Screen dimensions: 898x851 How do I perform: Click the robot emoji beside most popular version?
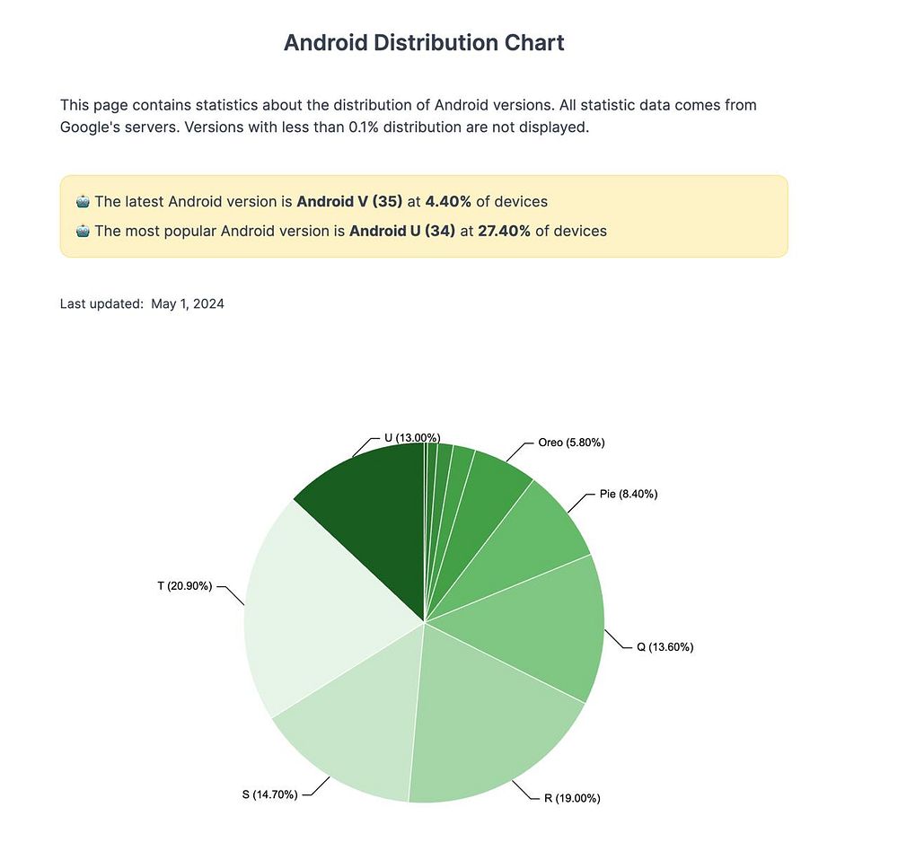[83, 231]
